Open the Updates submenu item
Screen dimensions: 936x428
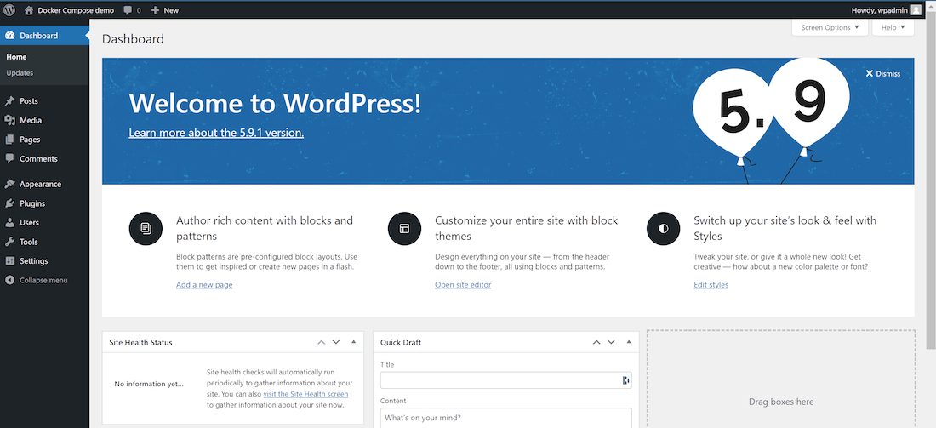20,73
